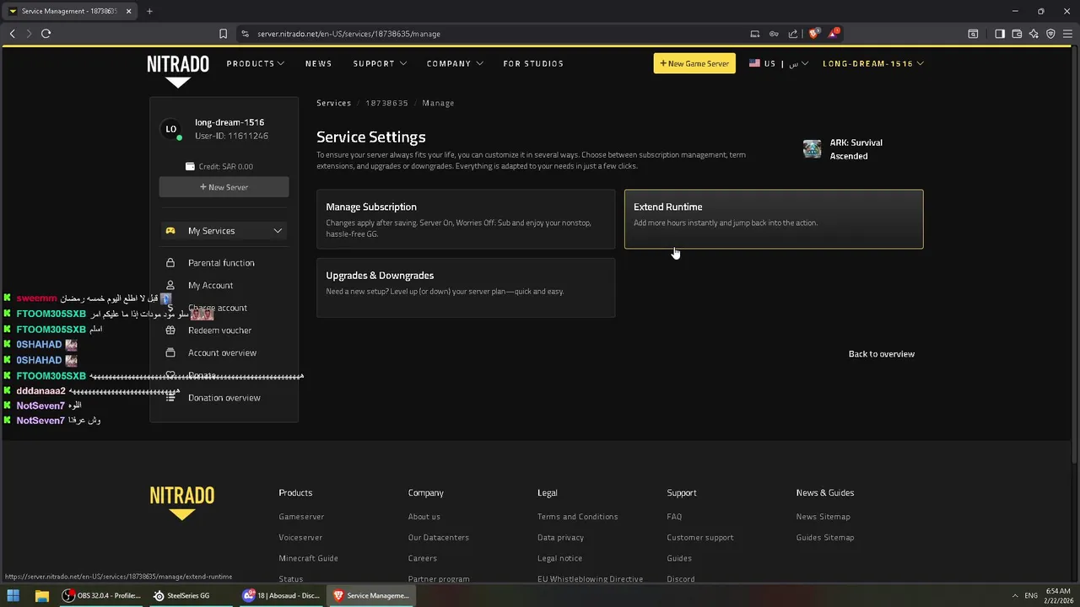Open the Customer support footer link
The height and width of the screenshot is (607, 1080).
[699, 538]
